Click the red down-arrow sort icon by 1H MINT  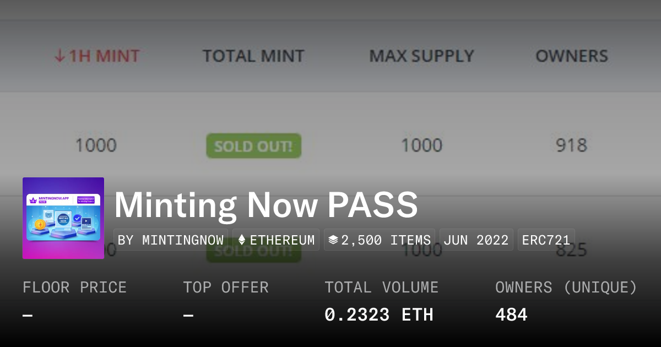[59, 56]
